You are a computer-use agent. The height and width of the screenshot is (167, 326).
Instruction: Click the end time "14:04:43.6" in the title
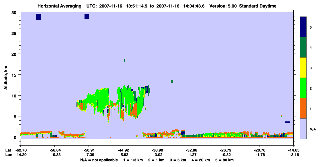click(x=194, y=6)
